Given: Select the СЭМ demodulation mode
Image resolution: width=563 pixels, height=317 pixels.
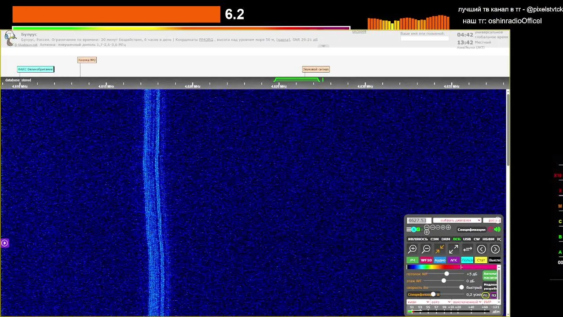Looking at the screenshot, I should pyautogui.click(x=435, y=239).
